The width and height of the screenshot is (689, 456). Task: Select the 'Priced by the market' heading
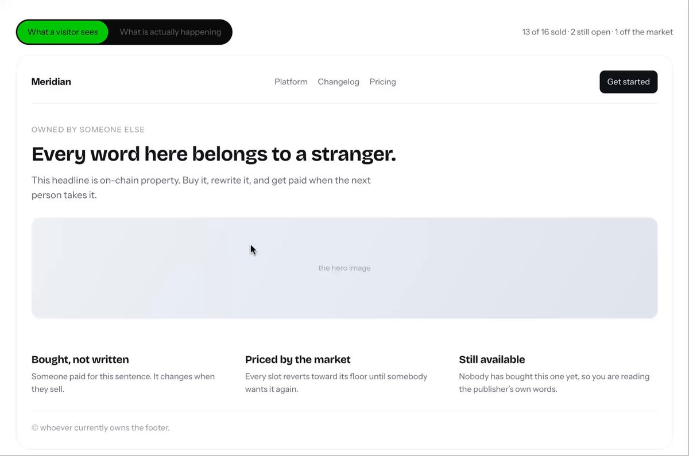coord(297,360)
